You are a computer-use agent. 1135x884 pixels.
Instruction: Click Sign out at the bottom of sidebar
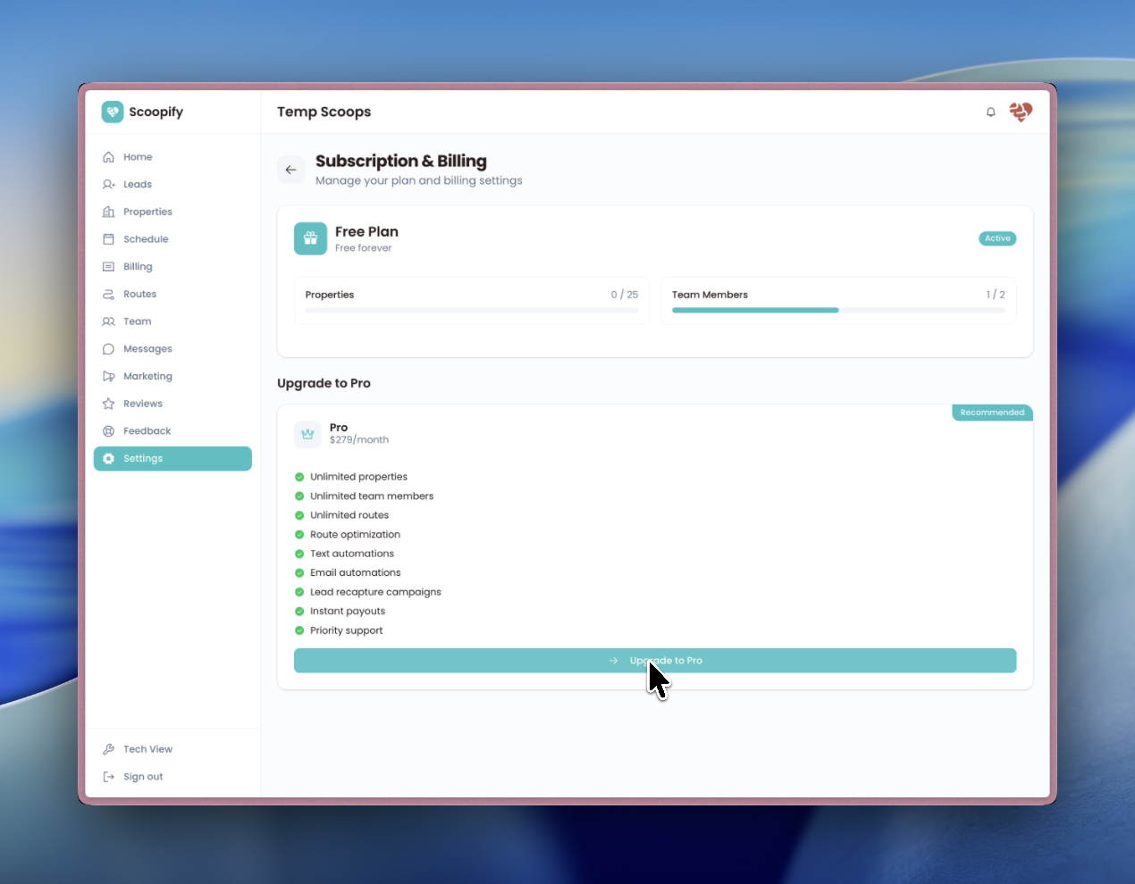143,776
